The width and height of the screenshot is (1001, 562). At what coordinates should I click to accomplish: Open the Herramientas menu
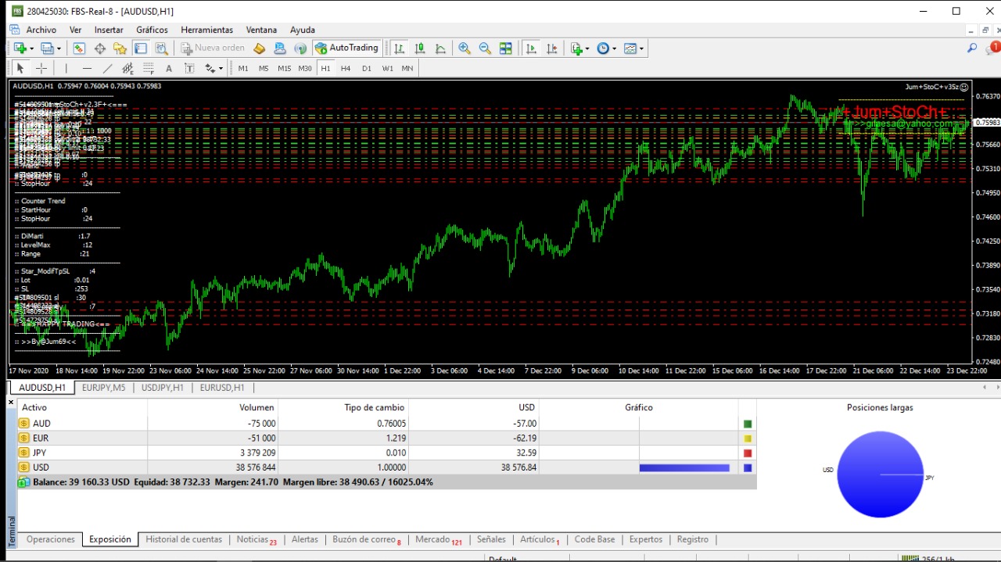206,30
